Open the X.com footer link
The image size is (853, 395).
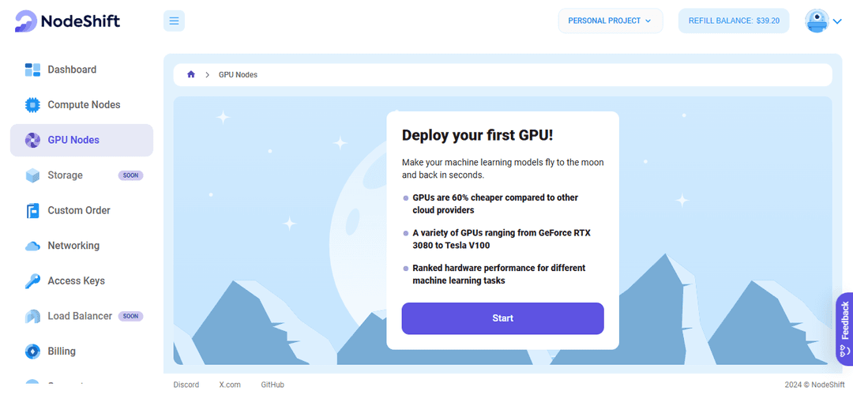[230, 385]
